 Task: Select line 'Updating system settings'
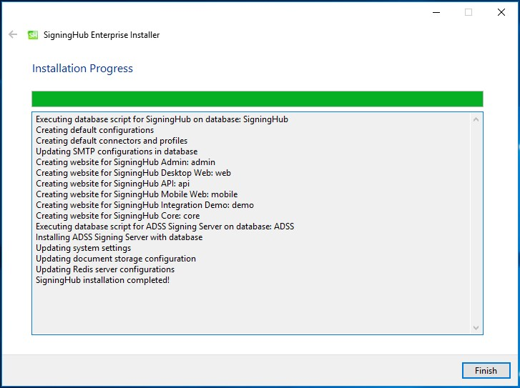[83, 248]
